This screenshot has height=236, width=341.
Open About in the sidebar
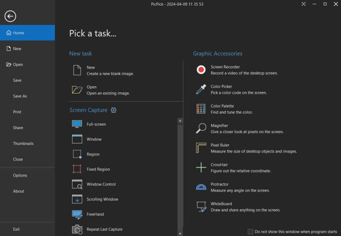pyautogui.click(x=27, y=191)
